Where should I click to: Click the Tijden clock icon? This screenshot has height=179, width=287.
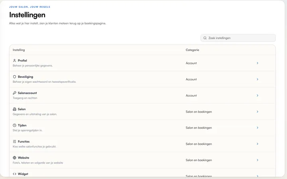point(14,125)
